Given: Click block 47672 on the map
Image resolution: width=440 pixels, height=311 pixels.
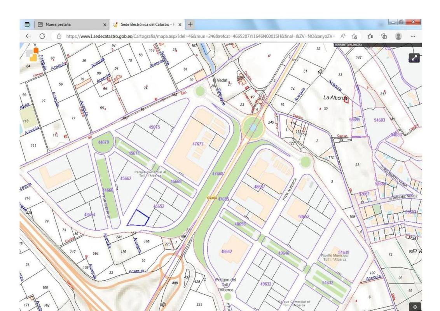Looking at the screenshot, I should (197, 144).
